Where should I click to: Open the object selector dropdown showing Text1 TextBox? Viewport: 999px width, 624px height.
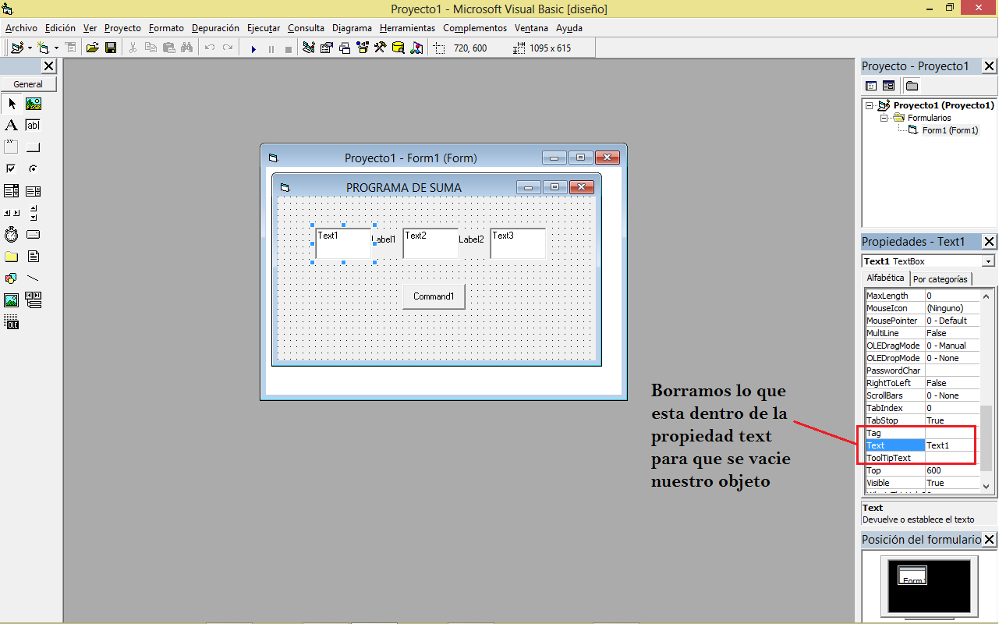(989, 261)
